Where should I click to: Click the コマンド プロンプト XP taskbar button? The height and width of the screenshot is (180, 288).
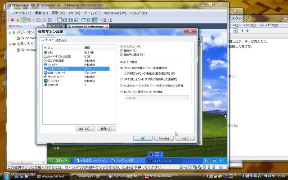163,161
